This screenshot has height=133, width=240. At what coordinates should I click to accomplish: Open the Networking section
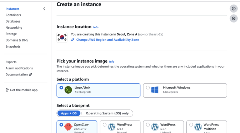click(14, 28)
